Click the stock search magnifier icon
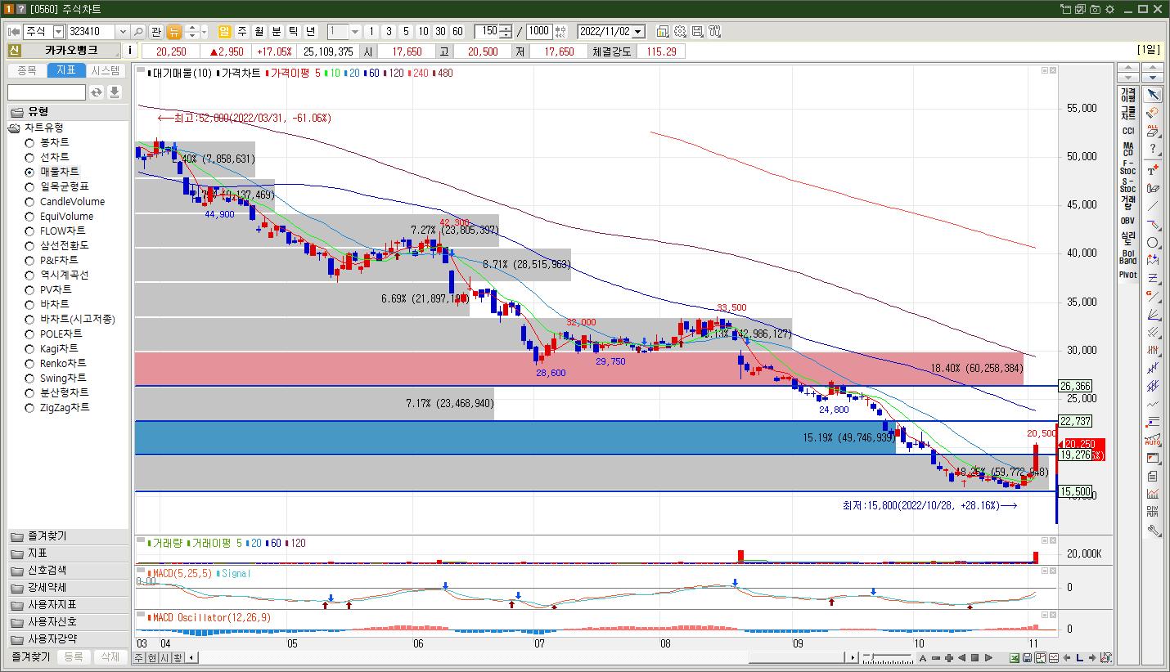Image resolution: width=1170 pixels, height=672 pixels. click(x=138, y=31)
